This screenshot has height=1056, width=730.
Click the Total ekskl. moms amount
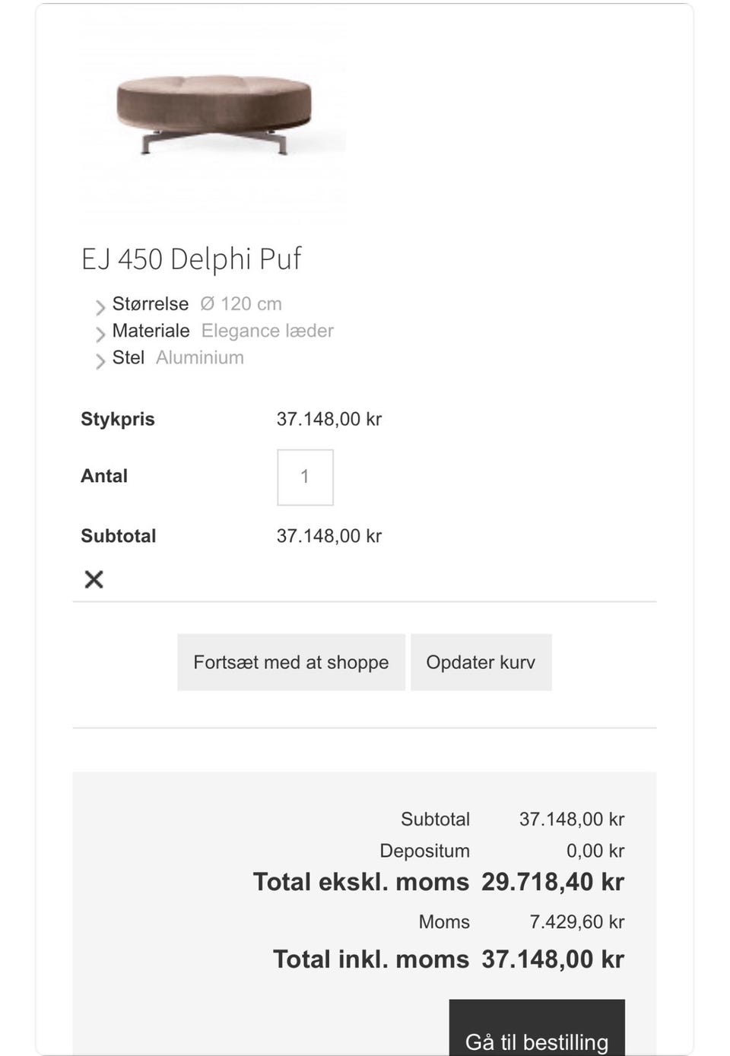tap(553, 882)
